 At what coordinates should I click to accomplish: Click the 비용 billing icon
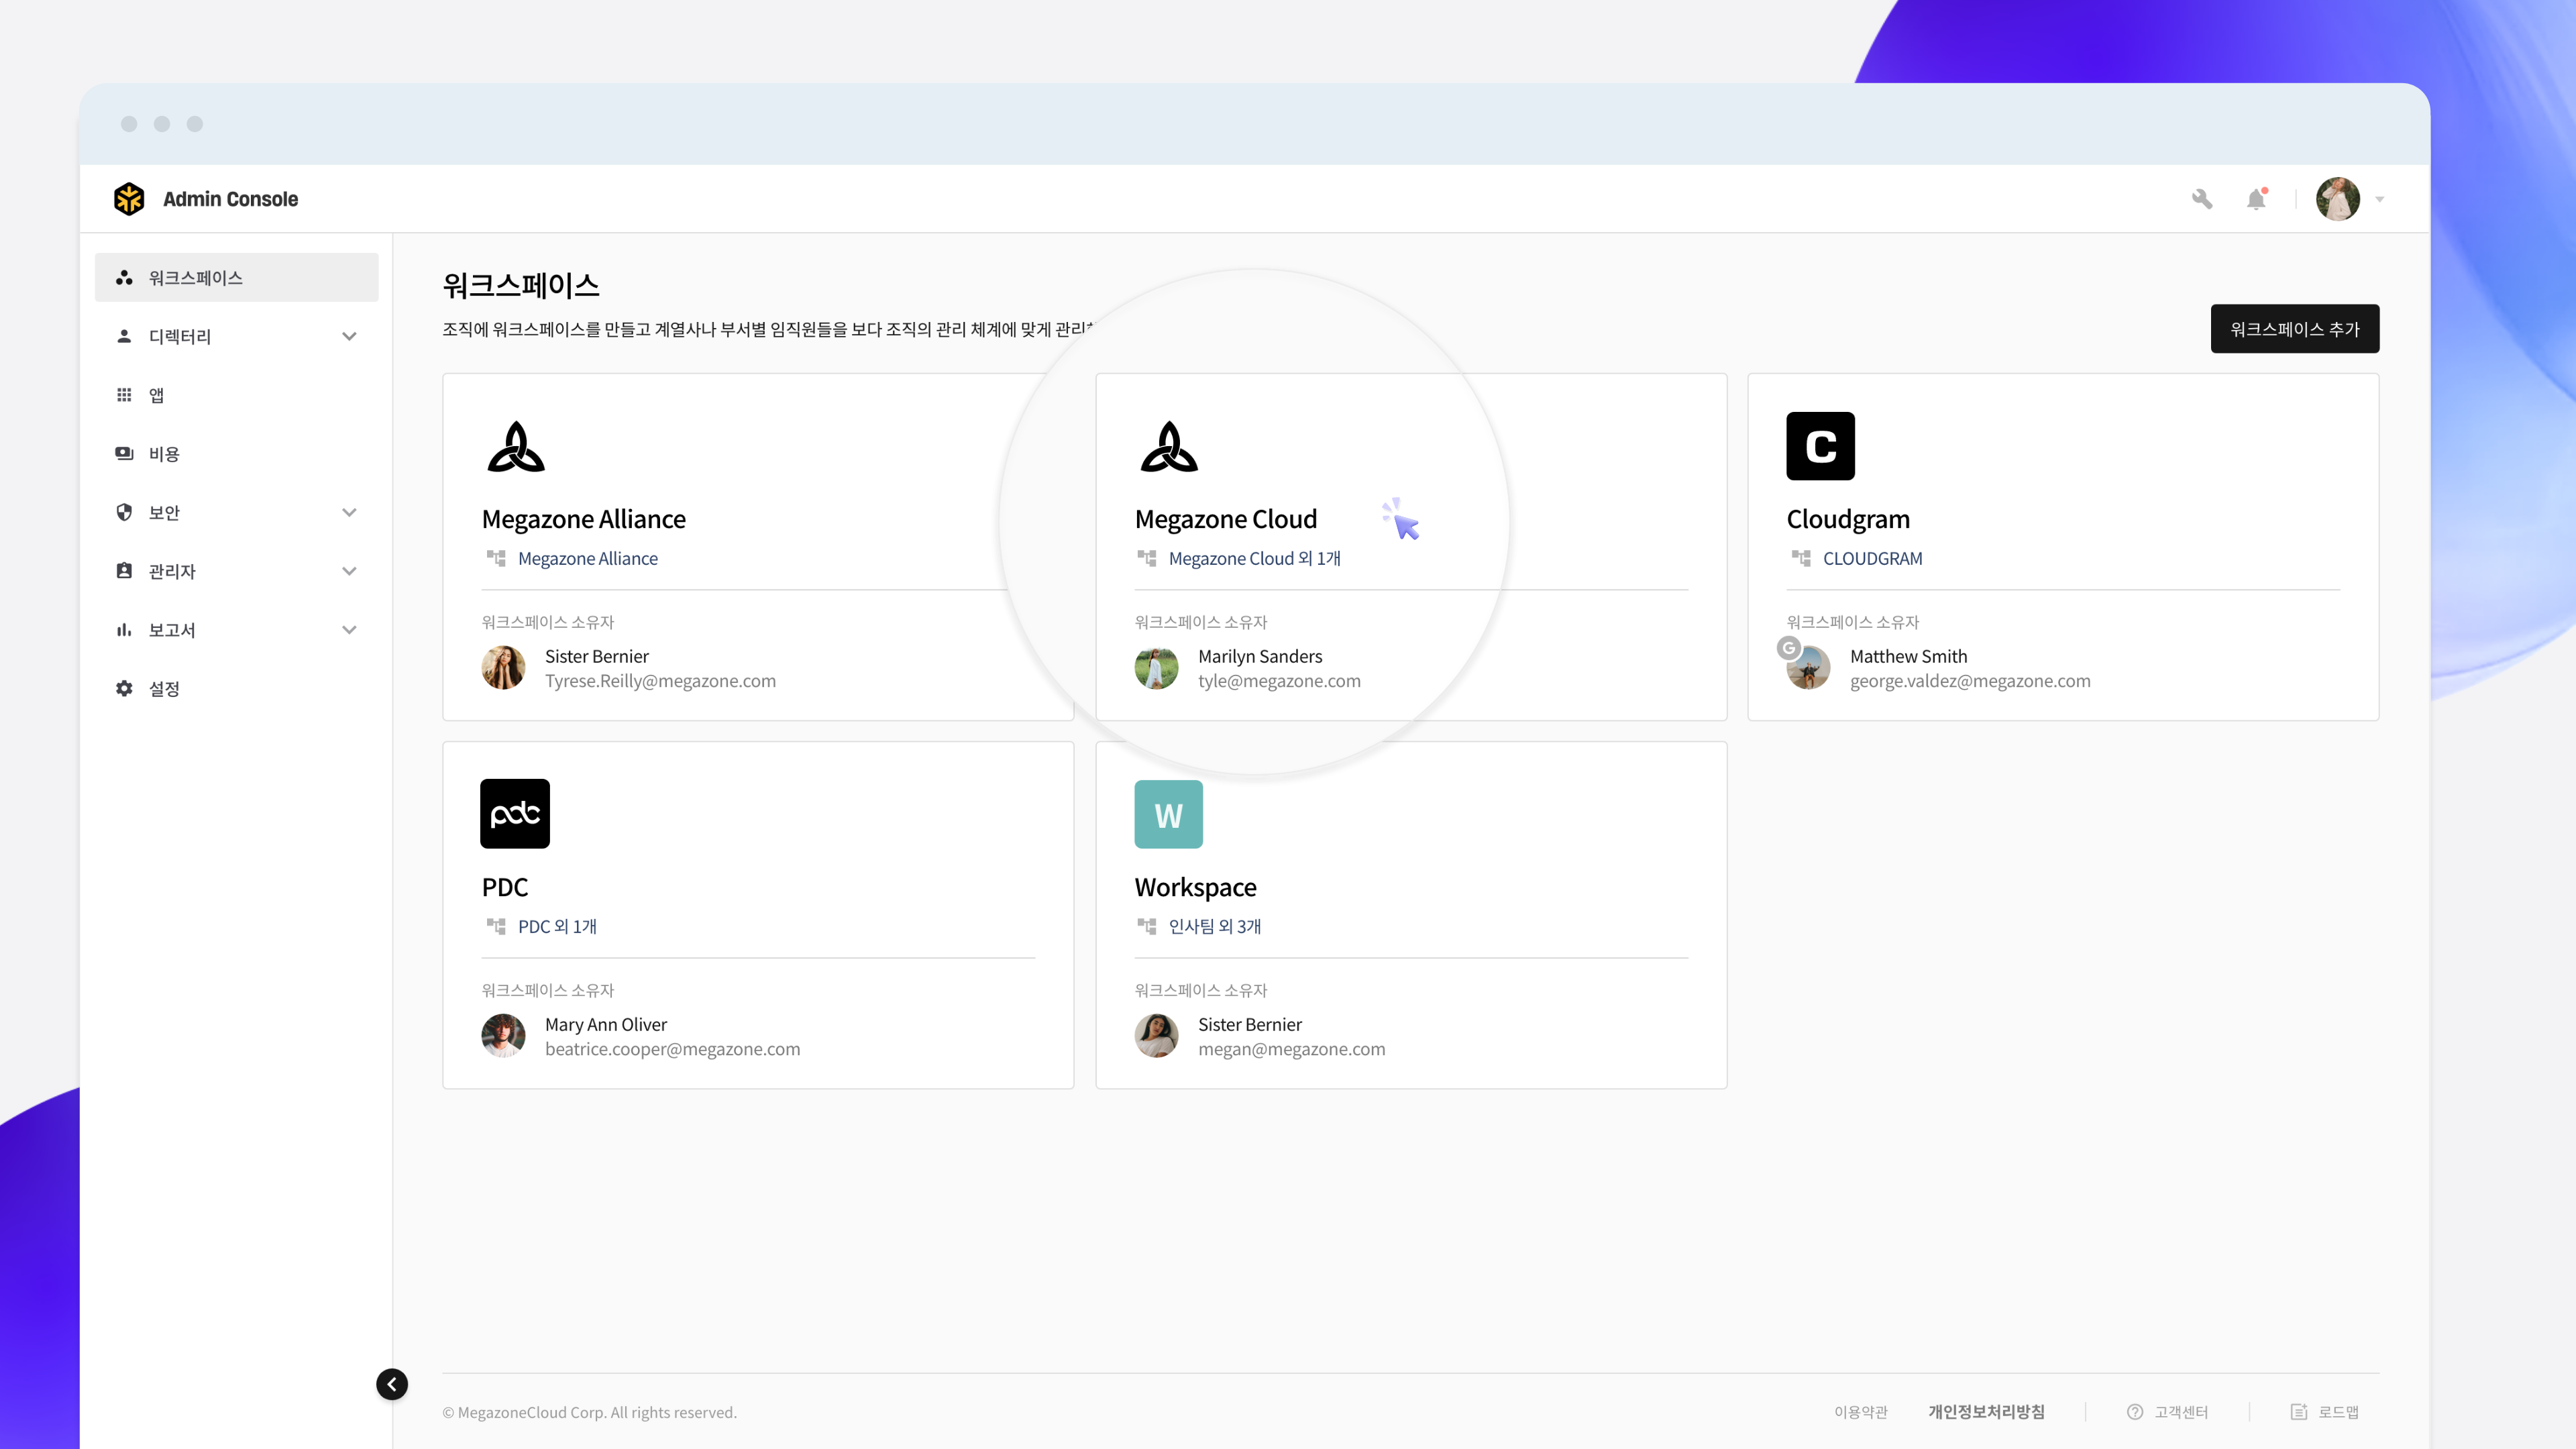click(124, 454)
